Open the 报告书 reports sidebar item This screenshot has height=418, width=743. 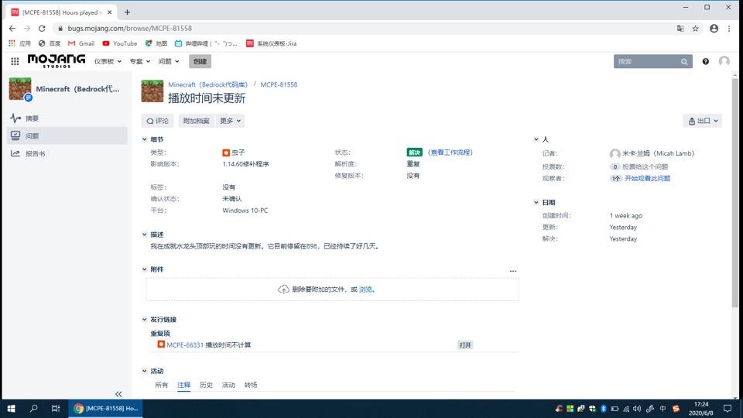[67, 153]
